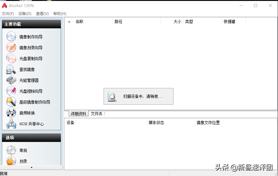Click the 音频转换 music notes icon
This screenshot has width=278, height=176.
point(11,113)
